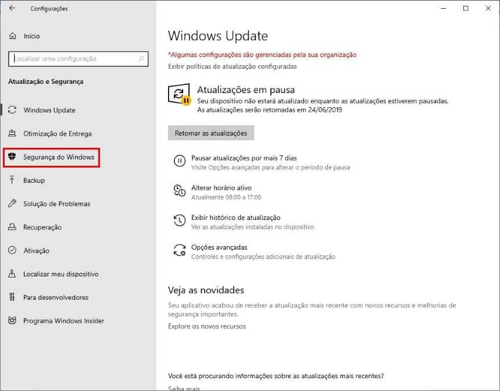Click Explore os novos recursos link
Viewport: 500px width, 391px height.
tap(207, 326)
